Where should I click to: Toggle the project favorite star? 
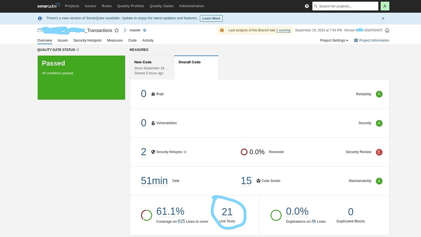coord(117,30)
